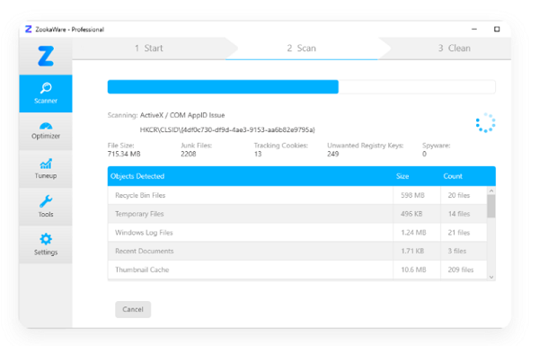Select the Tuneup chart icon
This screenshot has height=346, width=539.
(46, 164)
